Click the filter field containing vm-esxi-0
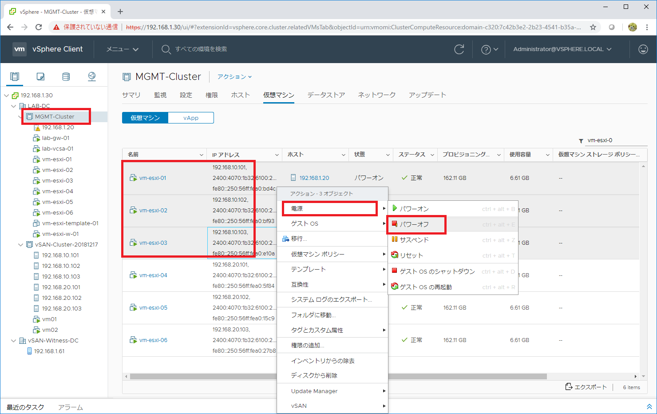This screenshot has height=414, width=657. coord(616,140)
